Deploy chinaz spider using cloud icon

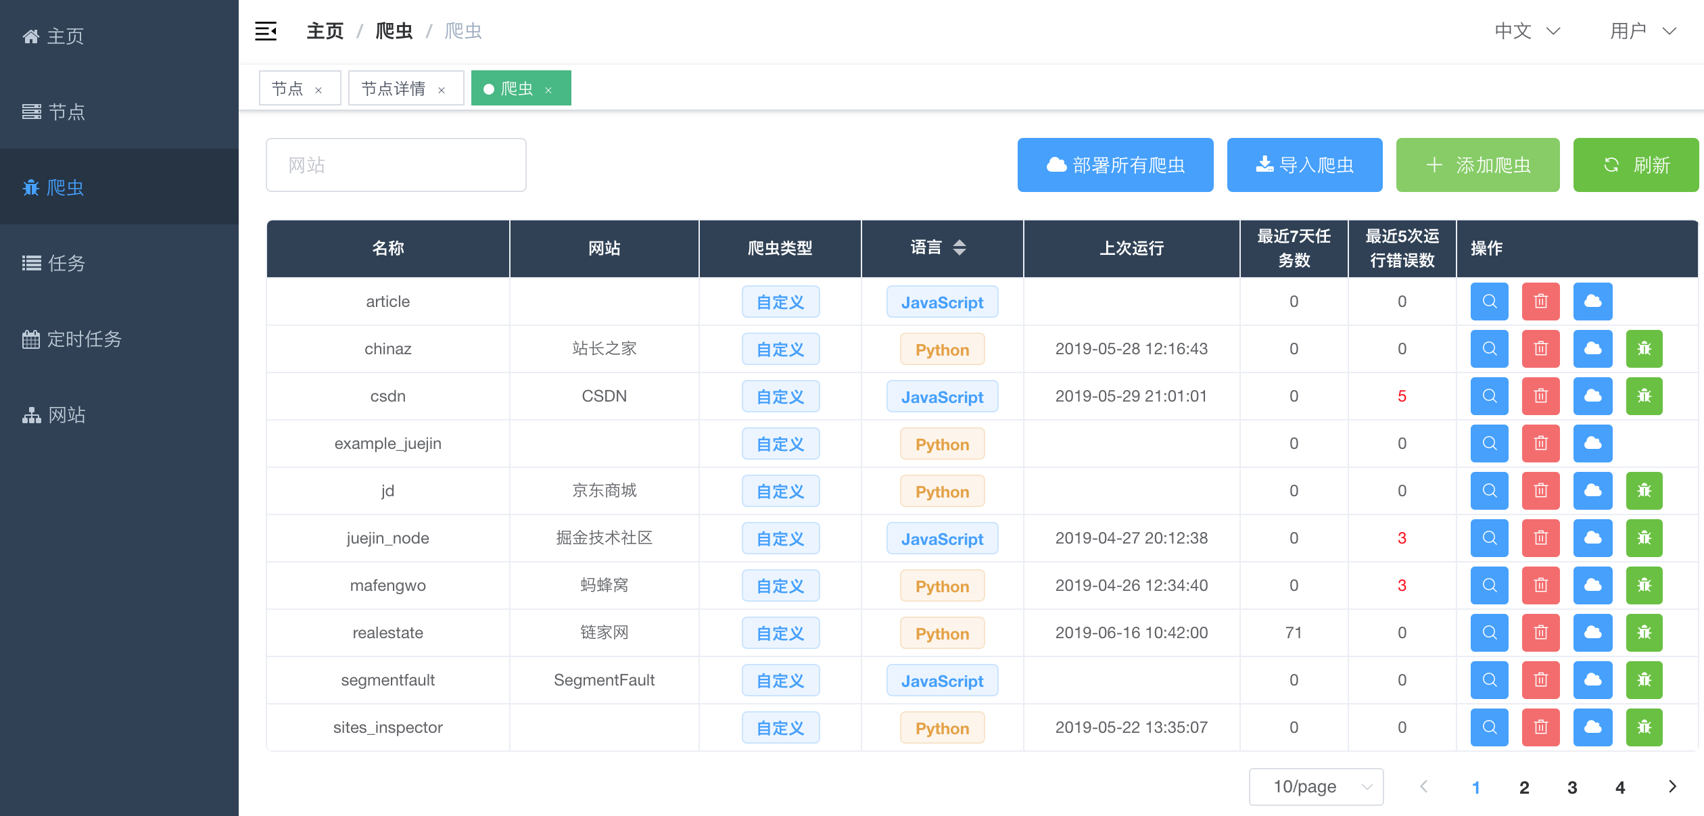click(x=1592, y=349)
